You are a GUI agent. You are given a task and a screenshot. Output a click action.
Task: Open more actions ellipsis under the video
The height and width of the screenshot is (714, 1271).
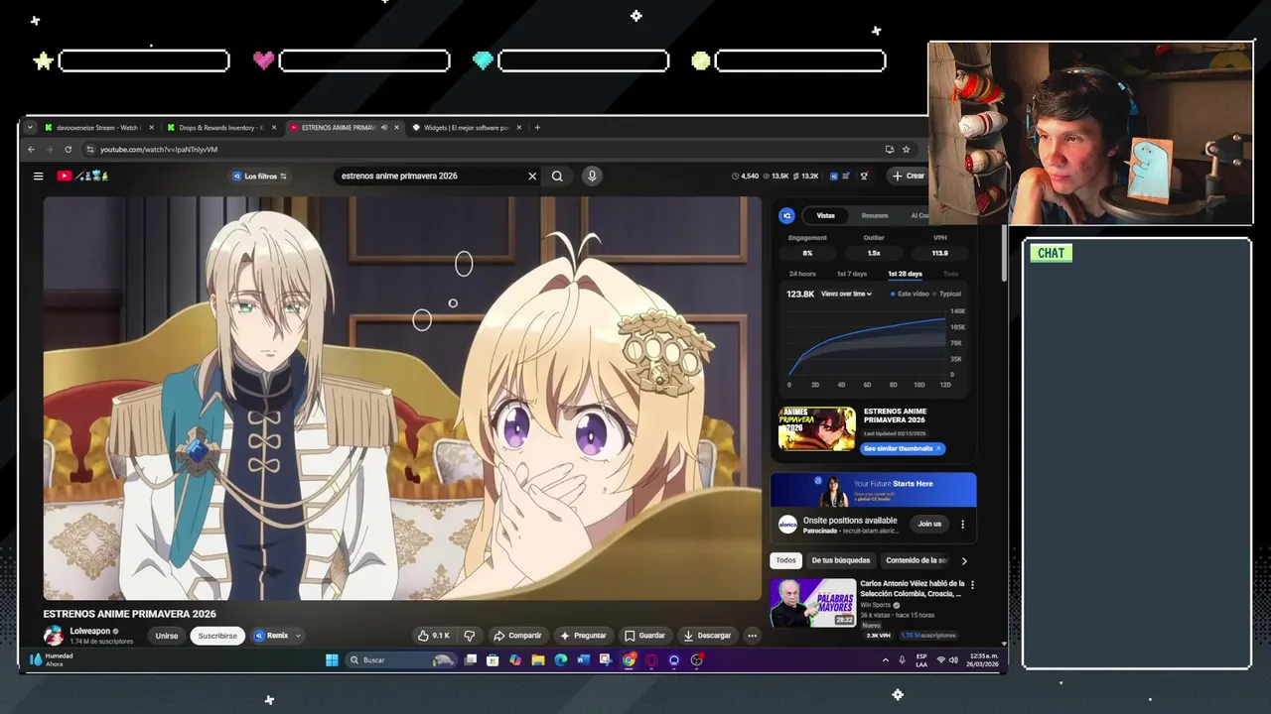[752, 636]
